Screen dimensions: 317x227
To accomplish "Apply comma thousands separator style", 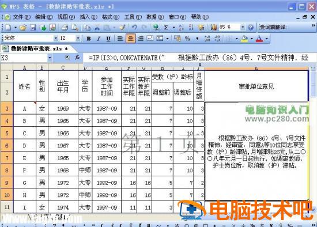I will click(197, 39).
